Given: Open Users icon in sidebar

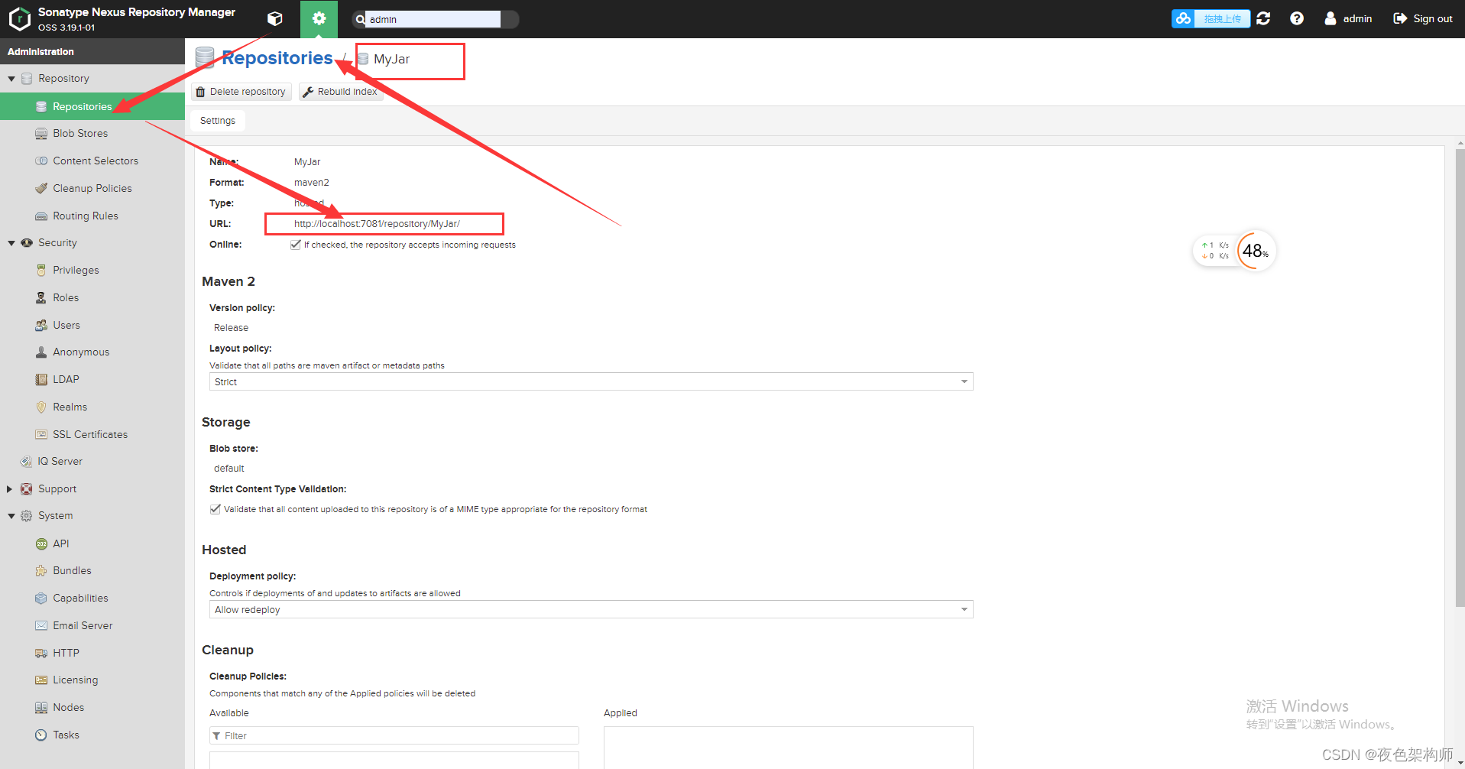Looking at the screenshot, I should pos(41,326).
